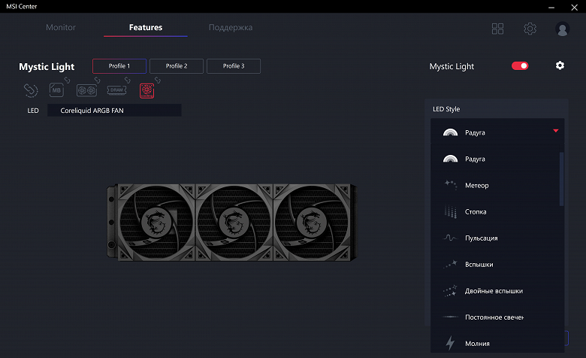Click the selected Радуга dropdown header
Image resolution: width=586 pixels, height=358 pixels.
click(x=497, y=132)
